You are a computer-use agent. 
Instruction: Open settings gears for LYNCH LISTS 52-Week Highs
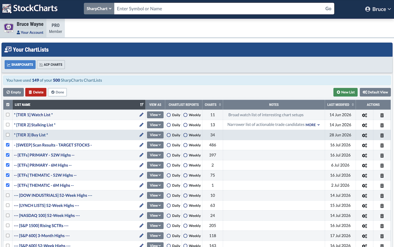pos(365,206)
